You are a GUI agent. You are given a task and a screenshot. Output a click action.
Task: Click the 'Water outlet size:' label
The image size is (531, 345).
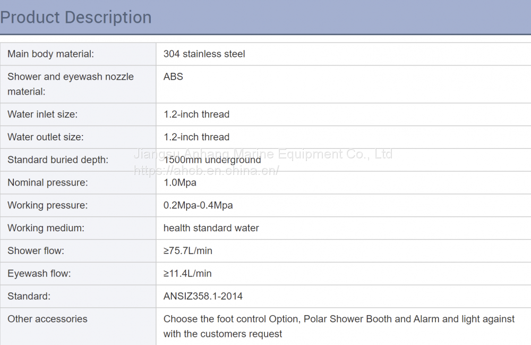(x=46, y=137)
